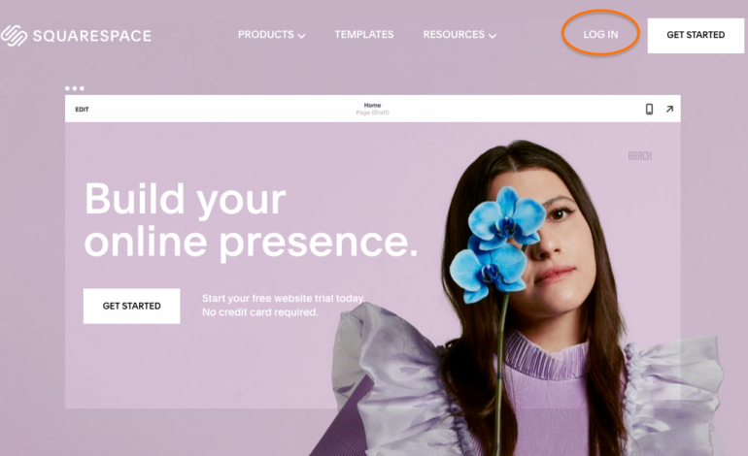
Task: Click the SQUARESPACE wordmark text
Action: coord(92,36)
